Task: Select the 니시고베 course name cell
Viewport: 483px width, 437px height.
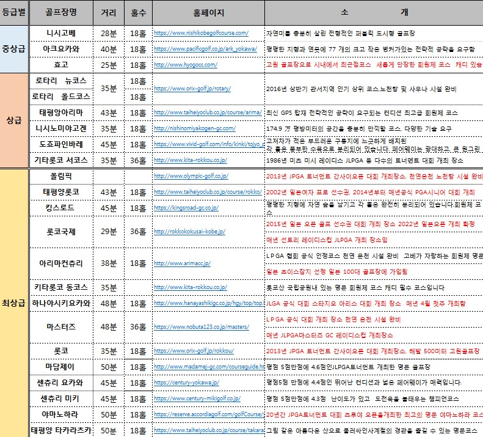Action: 61,33
